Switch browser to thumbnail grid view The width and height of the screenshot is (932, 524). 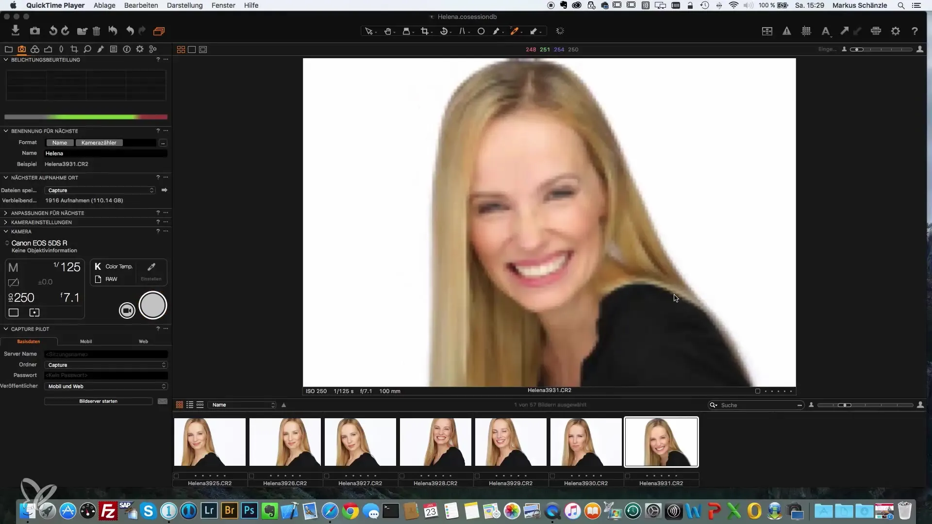179,405
